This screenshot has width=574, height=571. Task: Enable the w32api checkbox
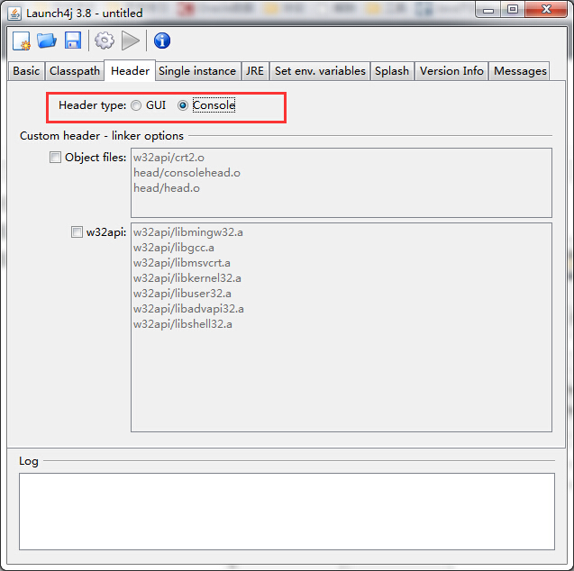pos(77,231)
